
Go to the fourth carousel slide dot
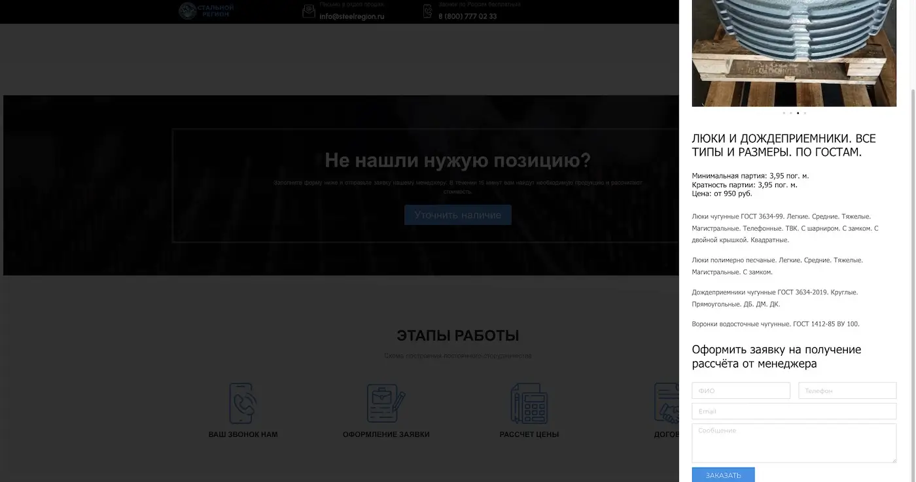[805, 113]
